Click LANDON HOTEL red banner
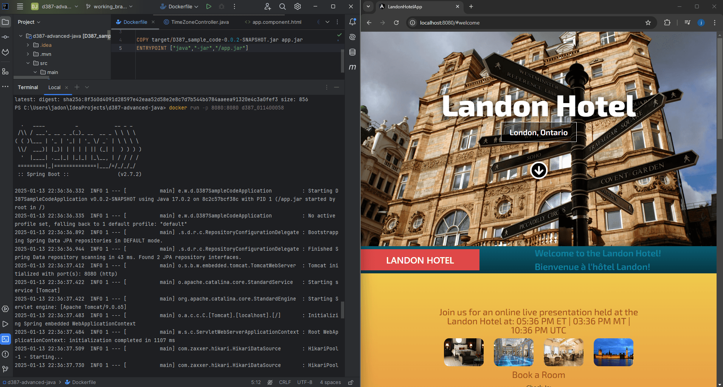The image size is (723, 387). [420, 260]
